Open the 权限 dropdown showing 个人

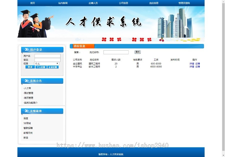tap(47, 64)
